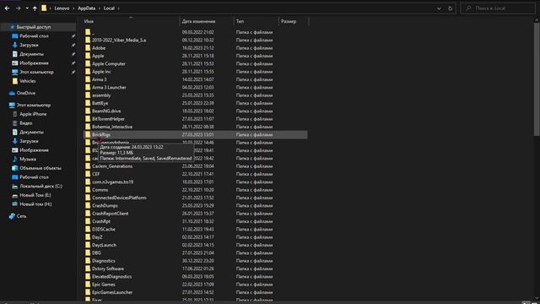
Task: Select the BitTorrentHelper folder
Action: (108, 119)
